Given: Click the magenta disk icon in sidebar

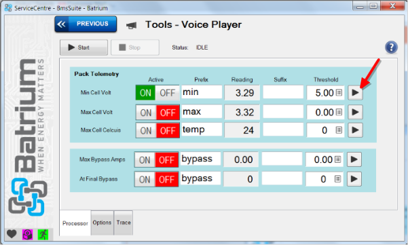Looking at the screenshot, I should click(x=27, y=235).
